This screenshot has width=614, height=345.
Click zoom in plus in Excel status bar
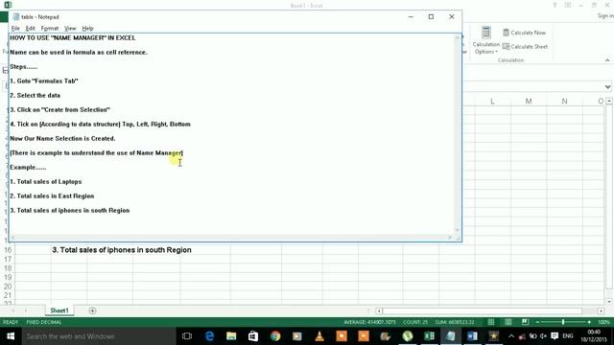tap(589, 322)
